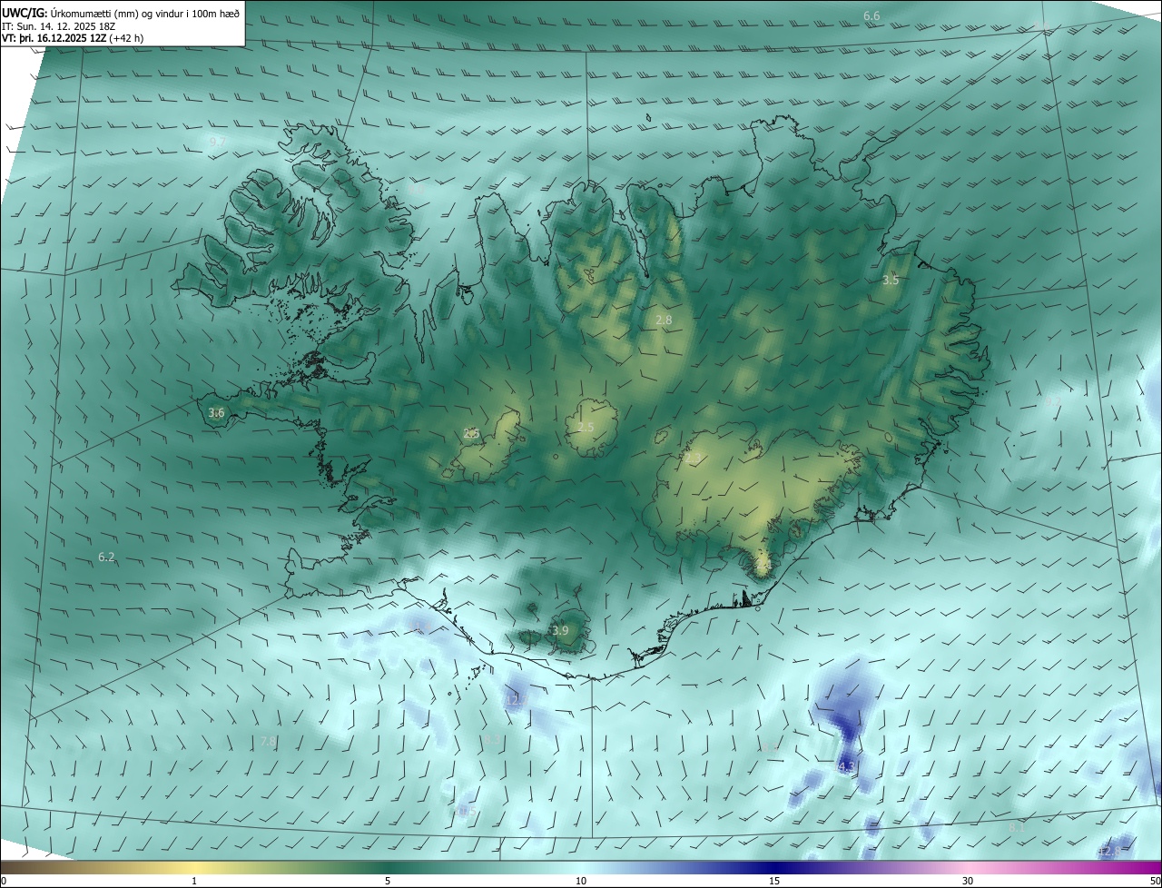Click the colorbar tick label 50
Image resolution: width=1162 pixels, height=888 pixels.
[1155, 881]
